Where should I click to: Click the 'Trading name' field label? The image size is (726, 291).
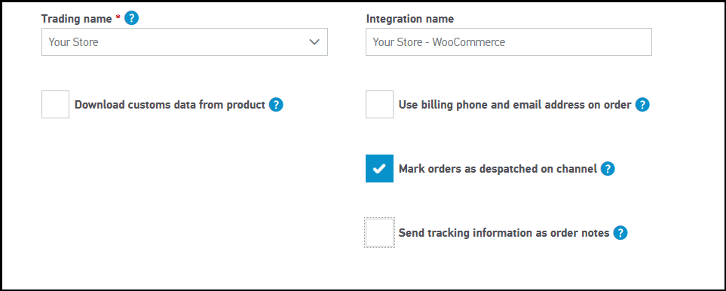tap(76, 19)
